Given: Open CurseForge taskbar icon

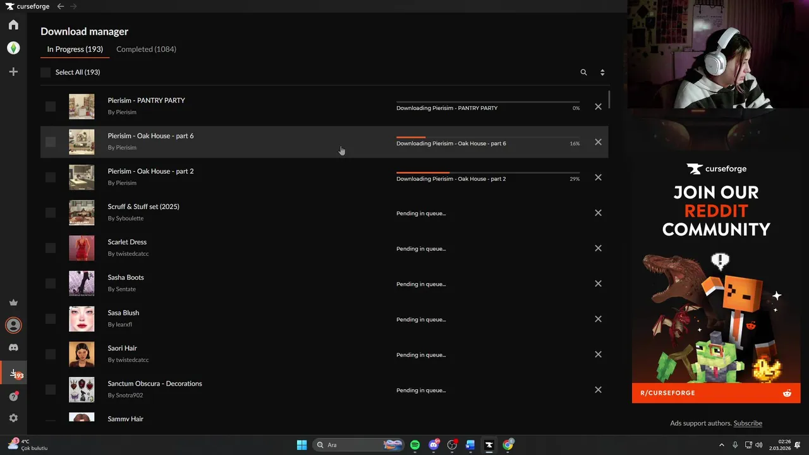Looking at the screenshot, I should (489, 445).
